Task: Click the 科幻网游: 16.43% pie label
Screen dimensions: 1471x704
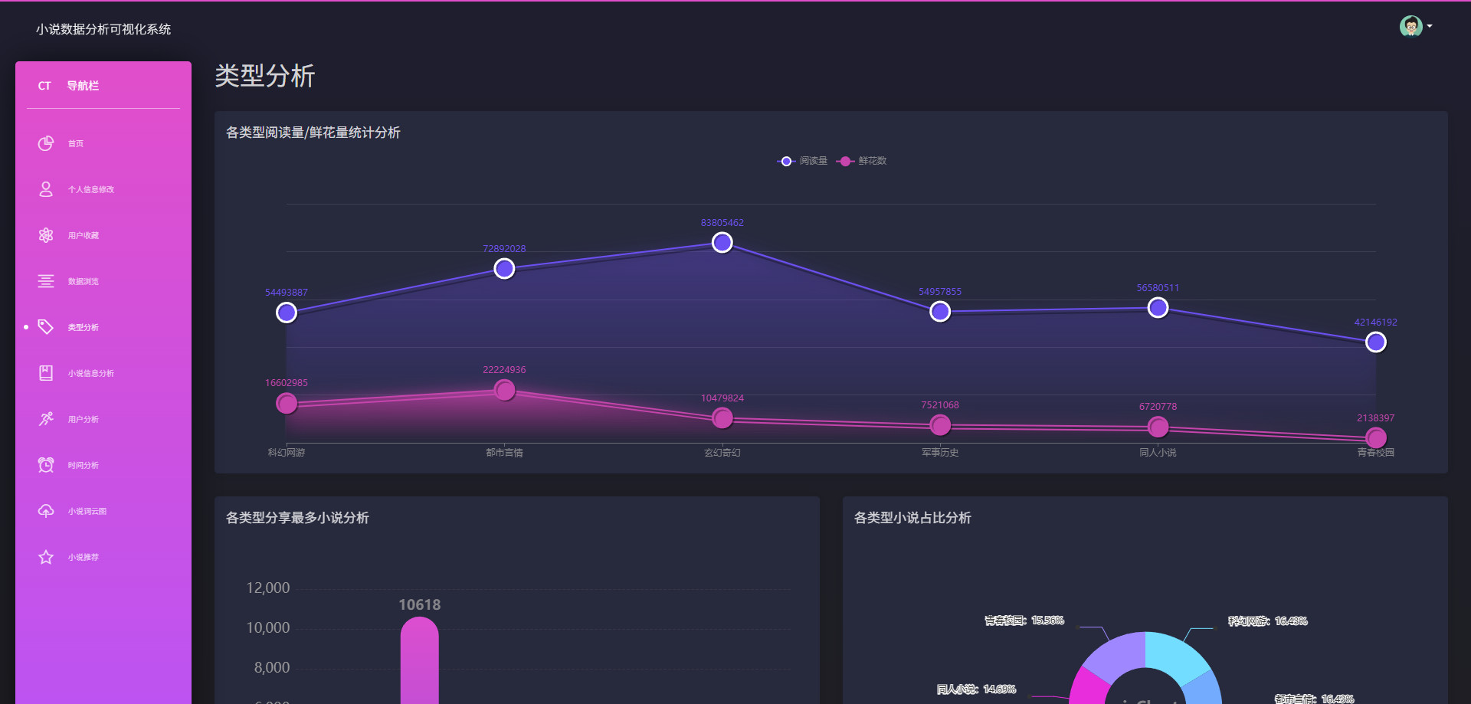Action: [x=1268, y=621]
